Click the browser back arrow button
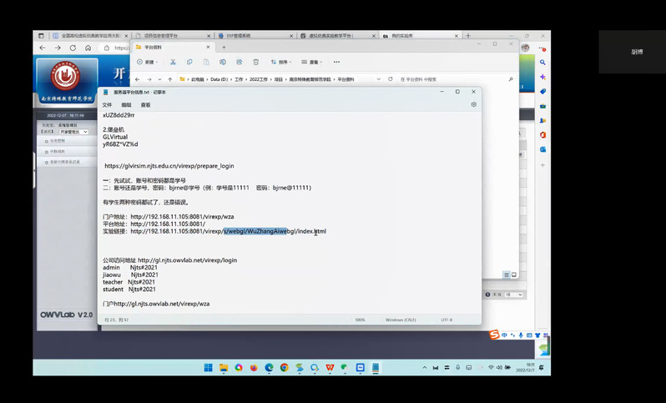666x403 pixels. [43, 48]
